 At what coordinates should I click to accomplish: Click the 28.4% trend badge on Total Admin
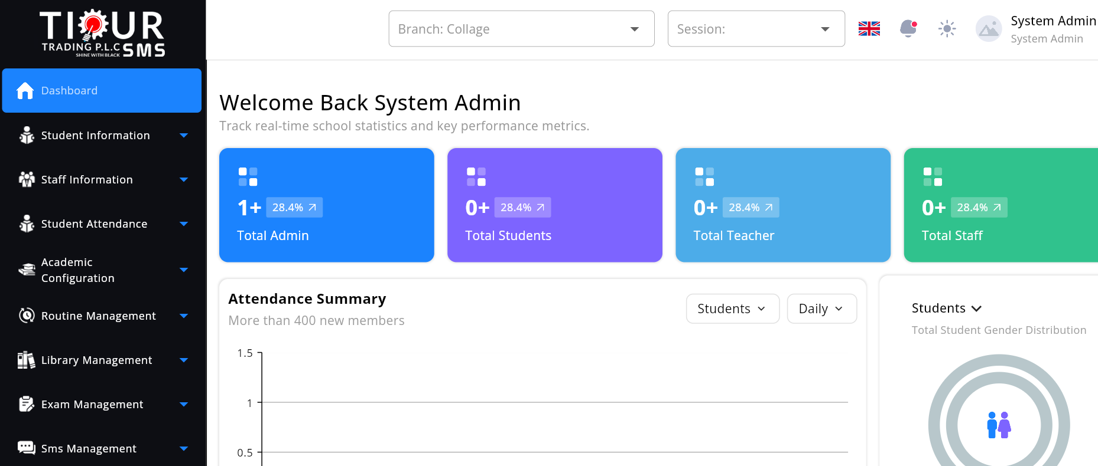click(x=294, y=207)
